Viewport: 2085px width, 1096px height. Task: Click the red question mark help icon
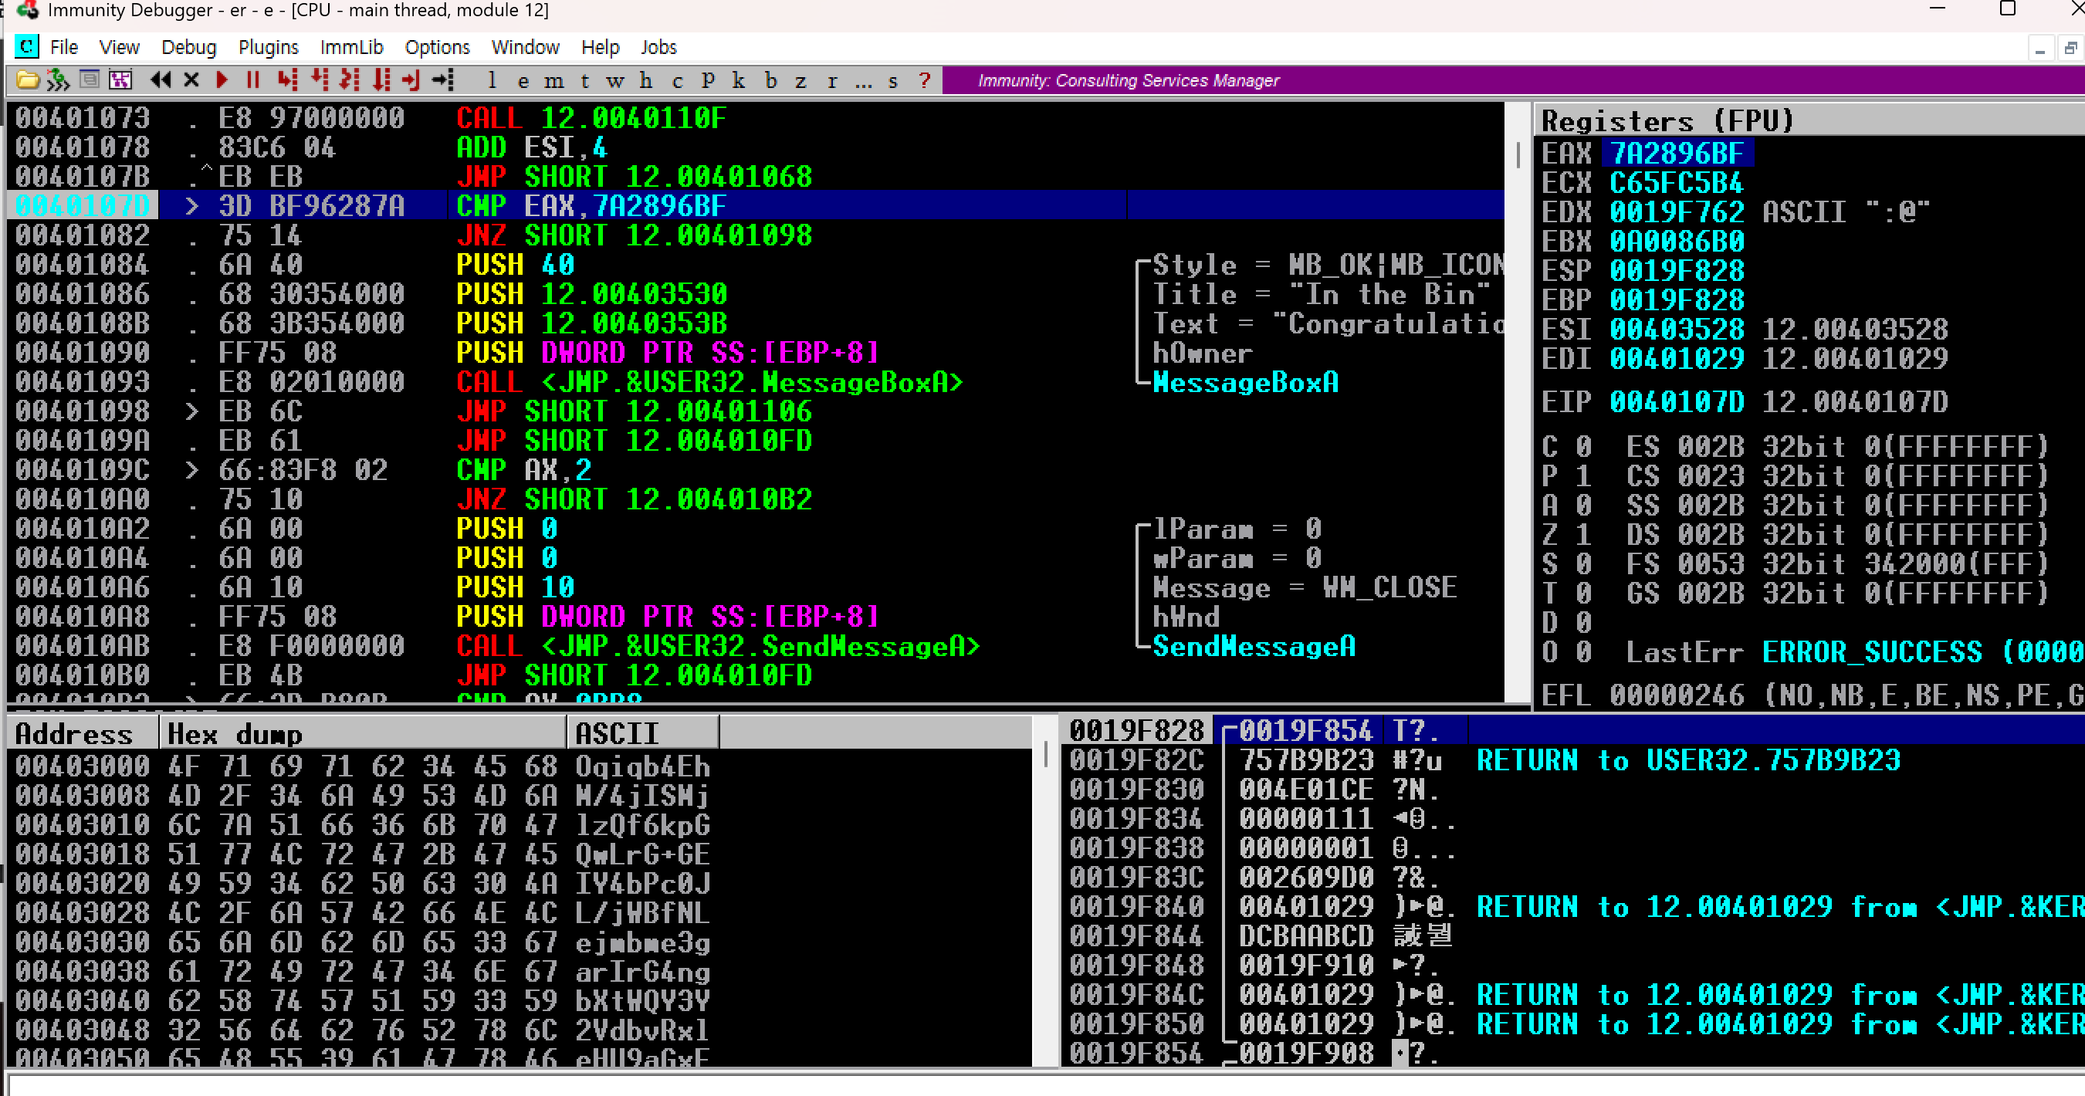tap(924, 81)
